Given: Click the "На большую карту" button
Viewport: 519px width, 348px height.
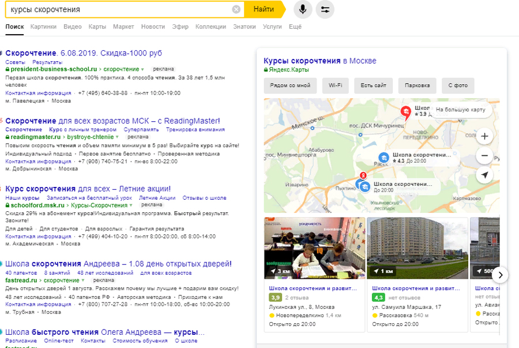Looking at the screenshot, I should click(460, 110).
